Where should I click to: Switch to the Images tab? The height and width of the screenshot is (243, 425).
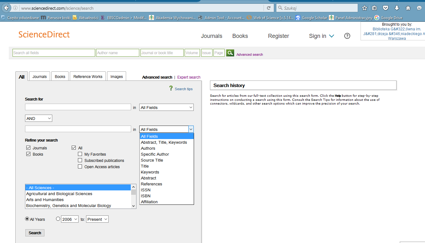tap(117, 76)
